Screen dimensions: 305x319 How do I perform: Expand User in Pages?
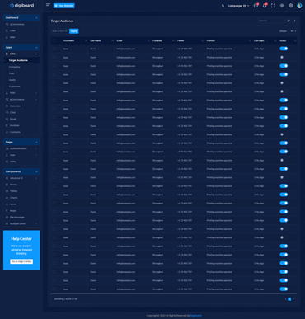click(x=21, y=155)
